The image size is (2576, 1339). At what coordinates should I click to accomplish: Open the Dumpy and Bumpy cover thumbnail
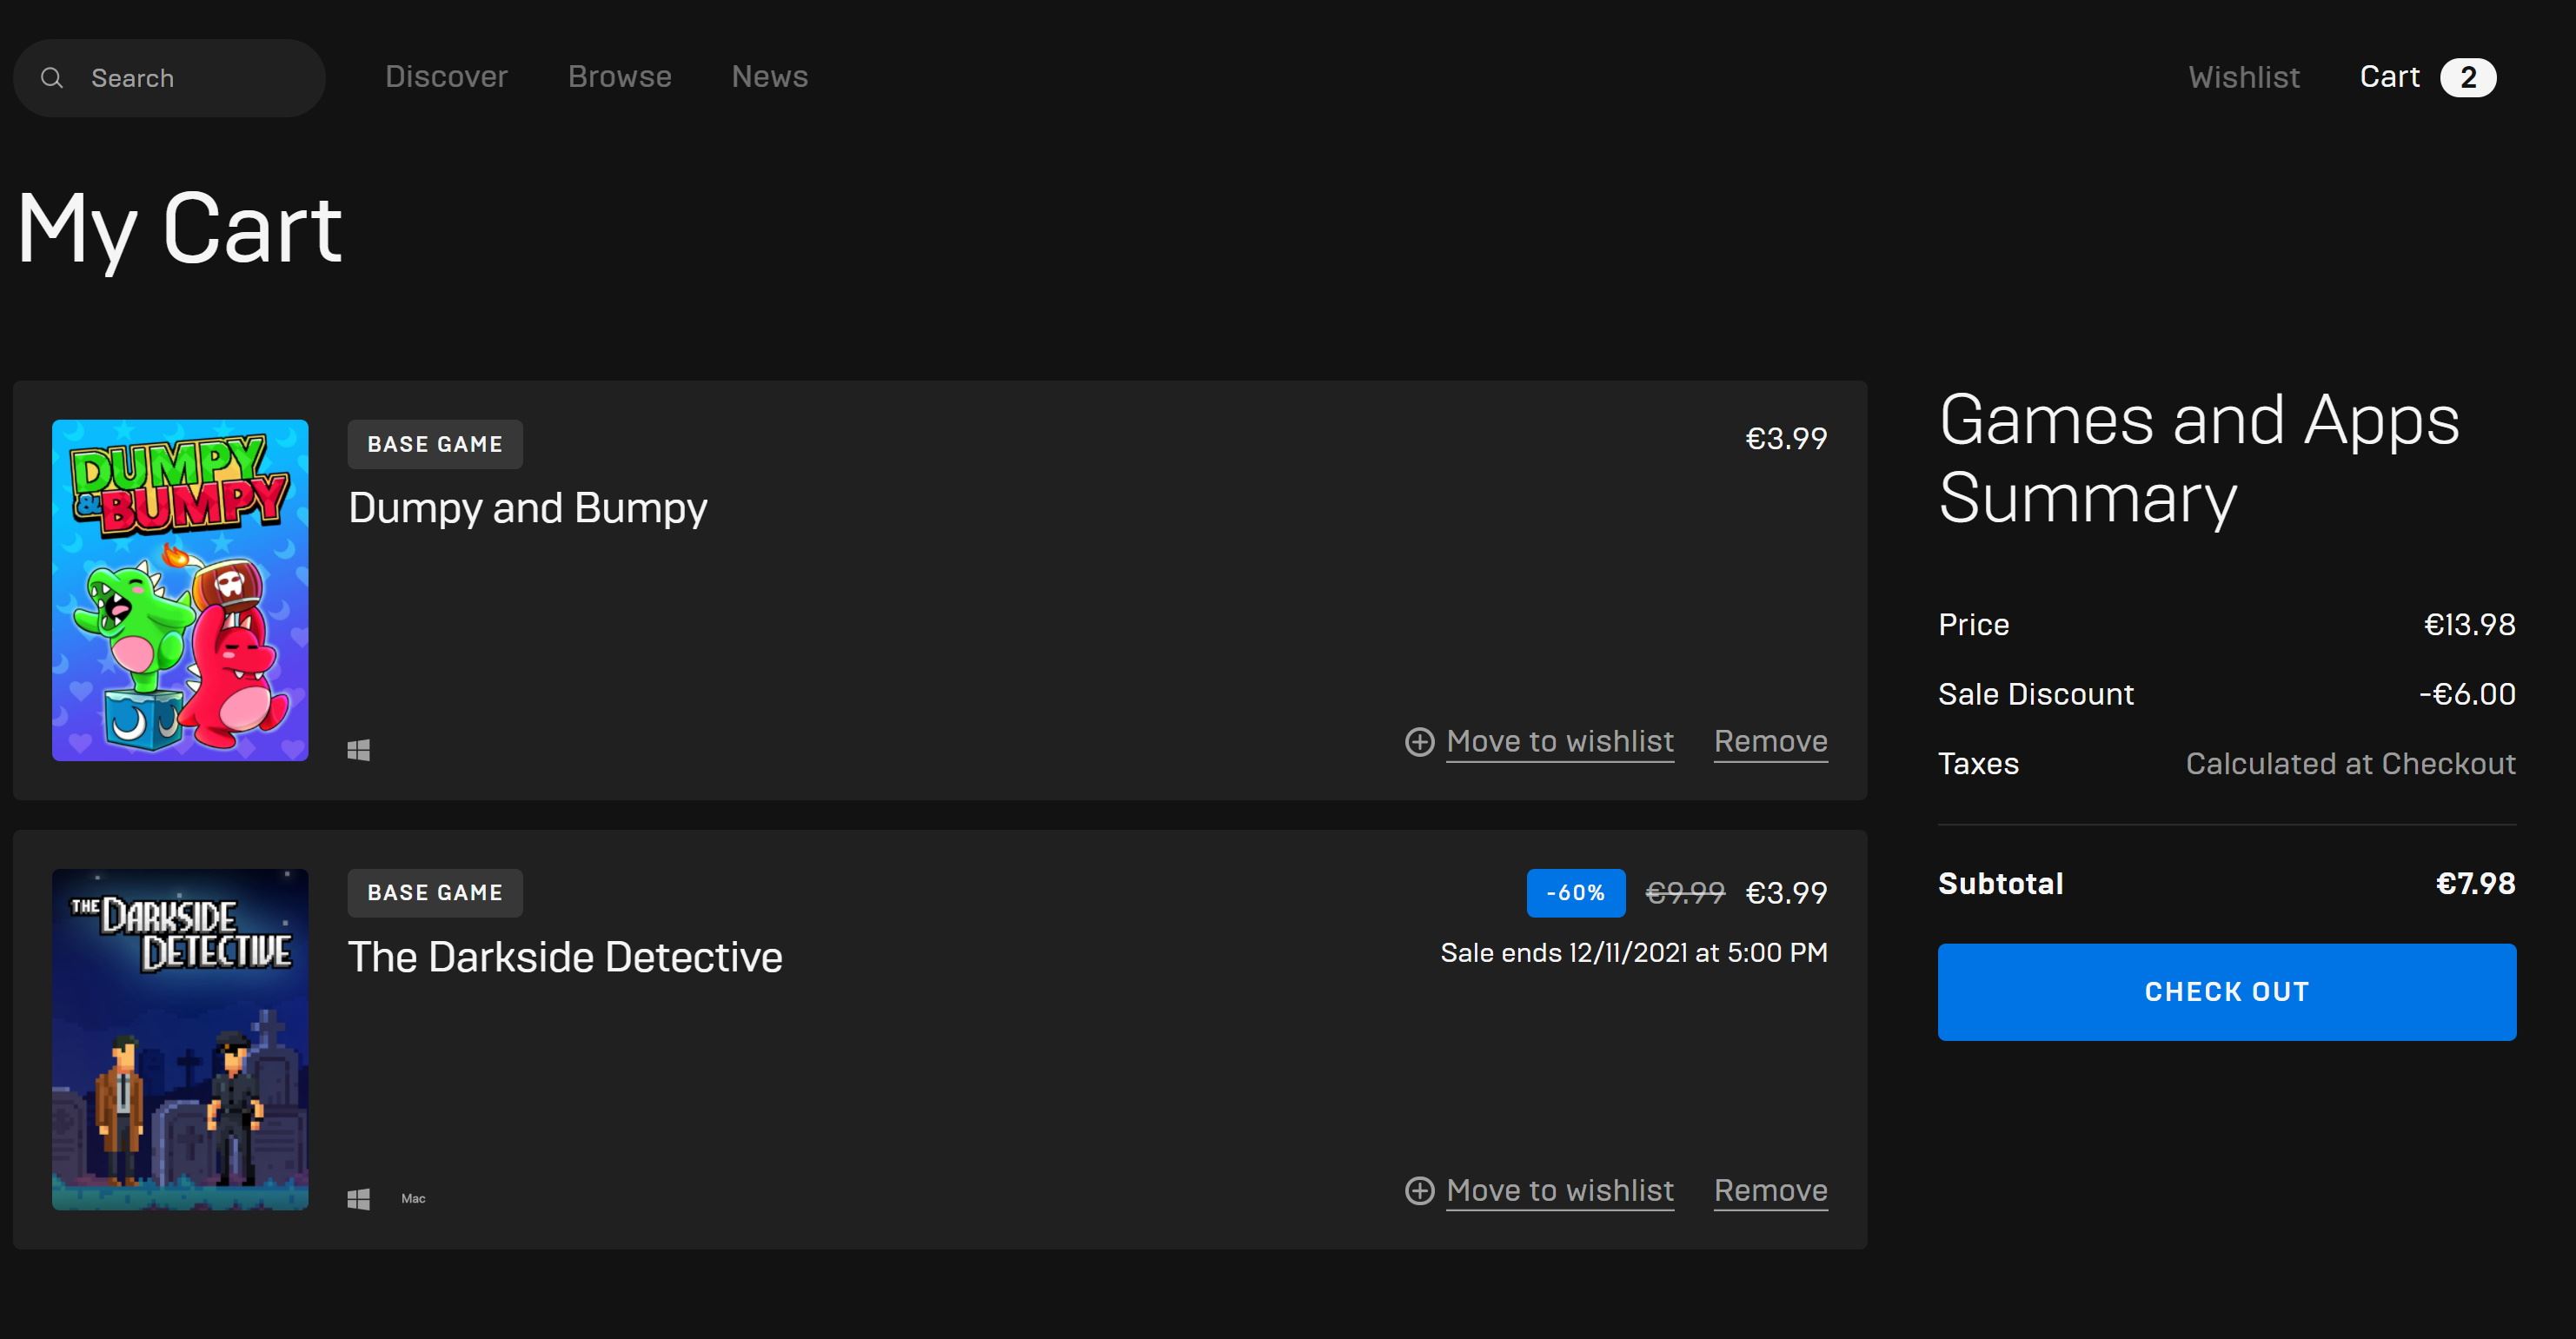coord(180,590)
